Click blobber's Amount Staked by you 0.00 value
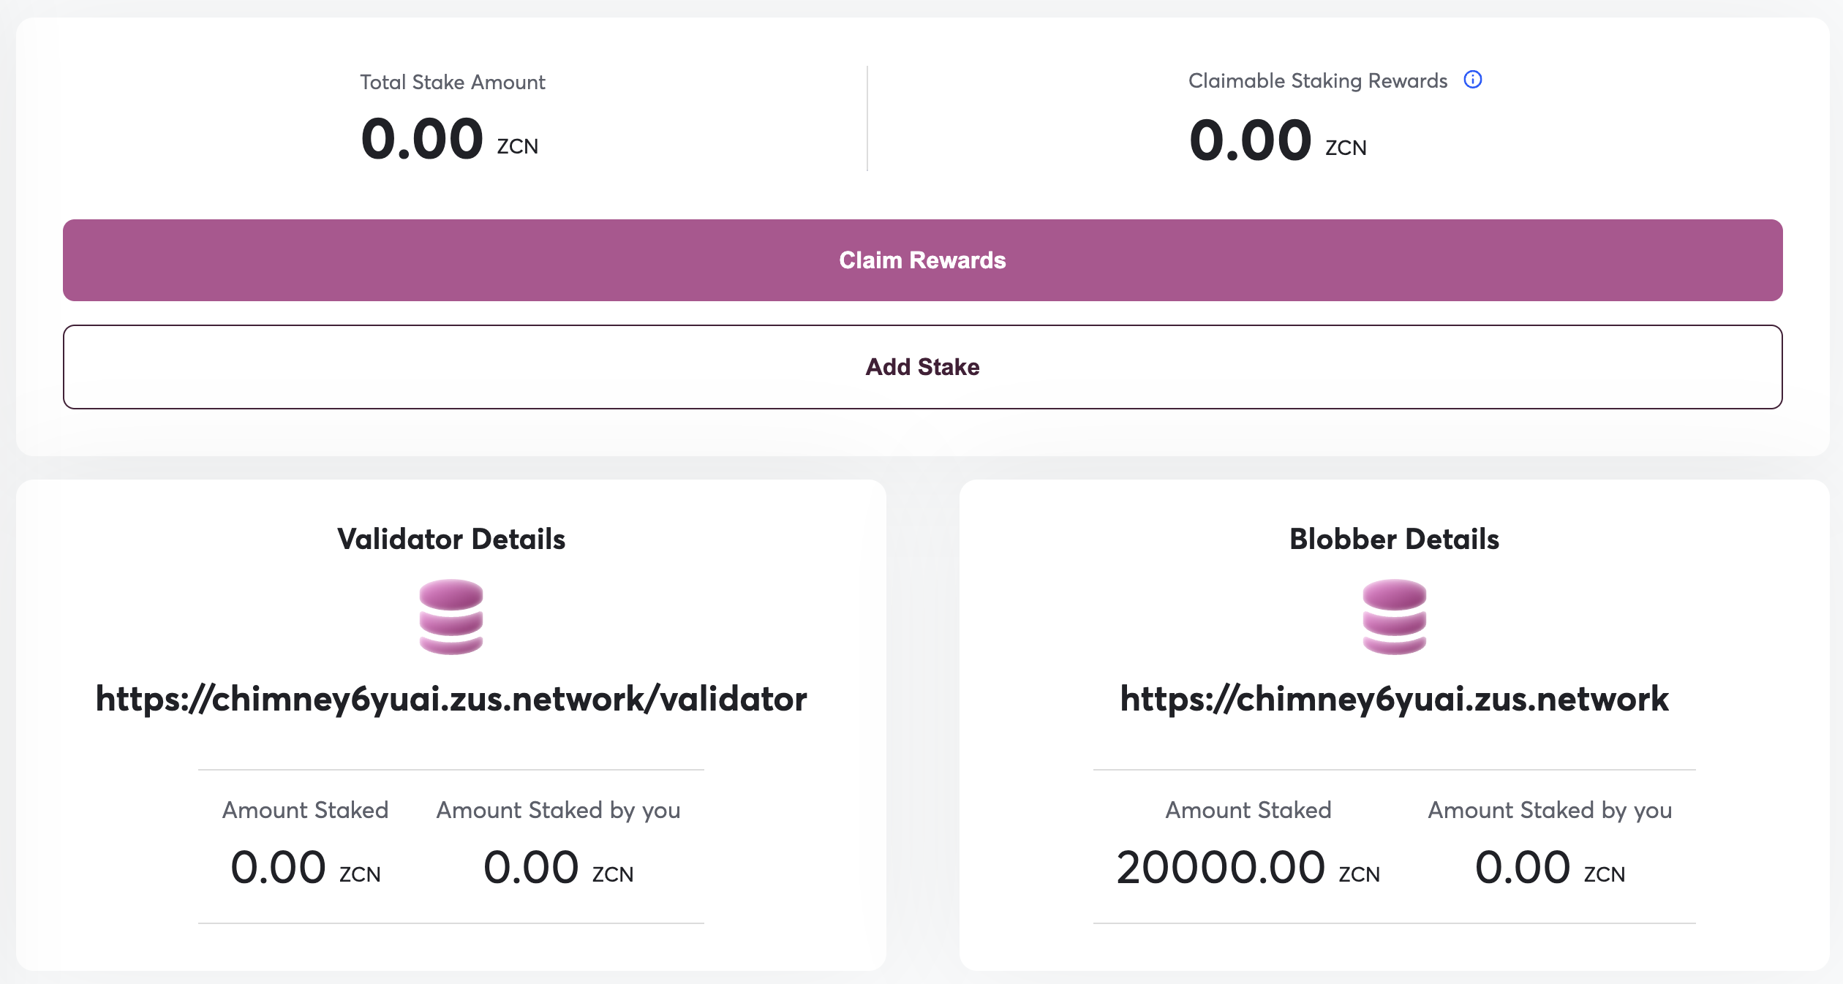Viewport: 1843px width, 984px height. click(x=1550, y=868)
